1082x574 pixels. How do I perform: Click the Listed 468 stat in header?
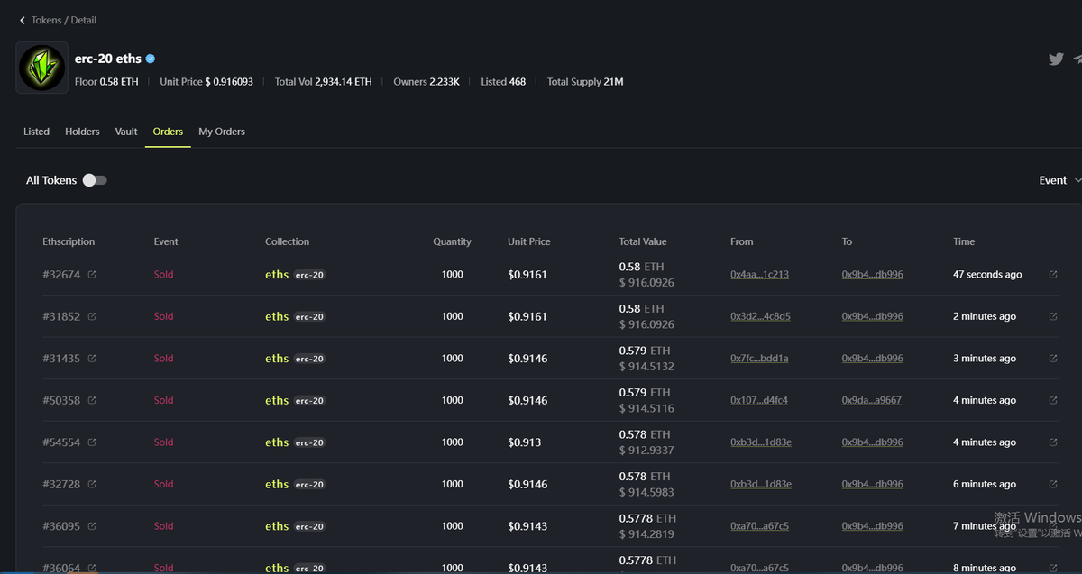(503, 82)
